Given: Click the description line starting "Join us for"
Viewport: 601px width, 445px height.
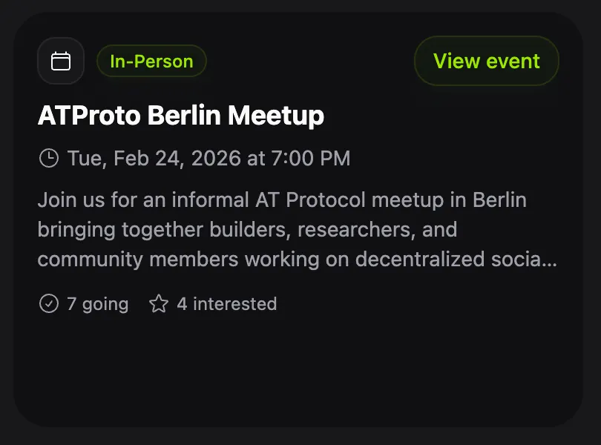Looking at the screenshot, I should (x=282, y=200).
